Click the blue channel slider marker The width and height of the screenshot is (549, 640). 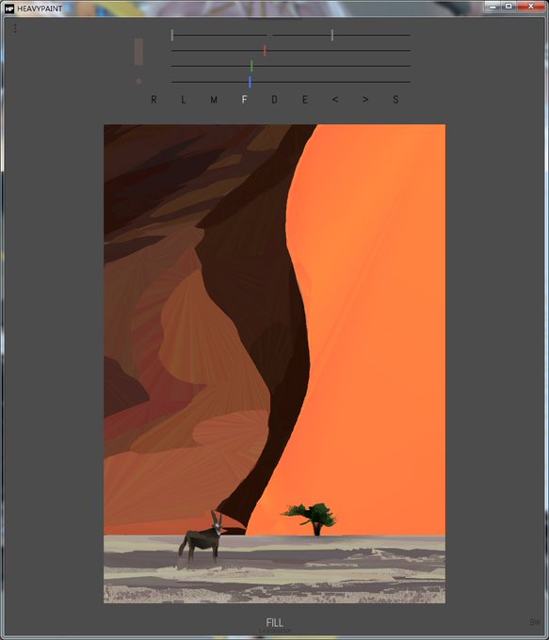[250, 82]
